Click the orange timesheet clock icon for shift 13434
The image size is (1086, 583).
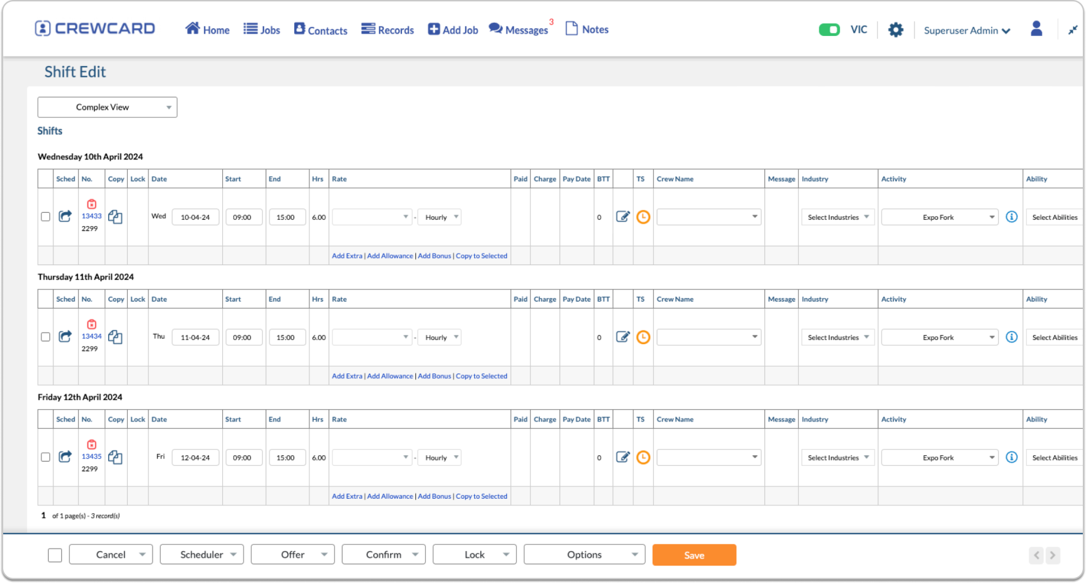(643, 337)
